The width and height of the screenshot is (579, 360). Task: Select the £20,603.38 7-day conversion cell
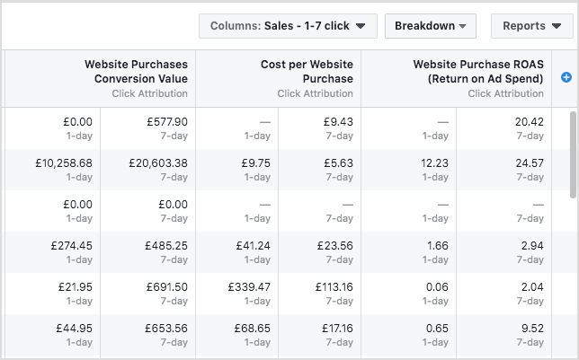[158, 163]
